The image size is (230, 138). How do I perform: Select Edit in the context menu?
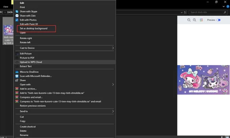coord(22,3)
